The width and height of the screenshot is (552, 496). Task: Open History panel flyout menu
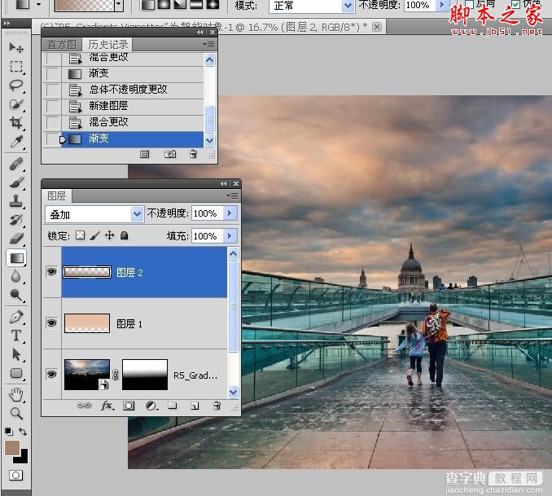point(208,44)
